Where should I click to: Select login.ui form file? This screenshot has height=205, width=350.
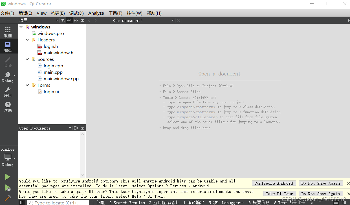(x=51, y=92)
